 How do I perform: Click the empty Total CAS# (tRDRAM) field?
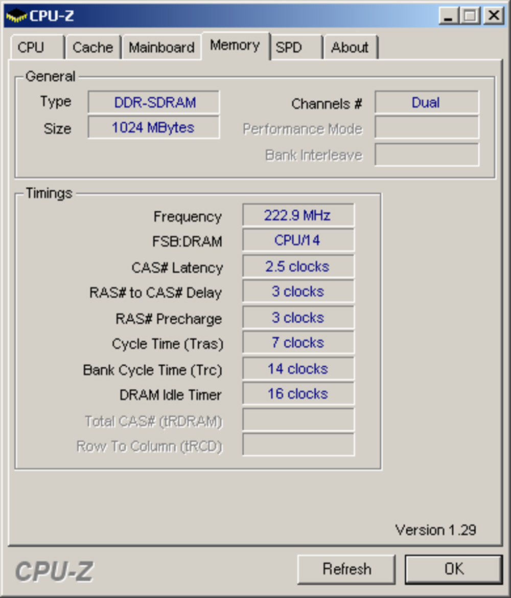[x=298, y=419]
